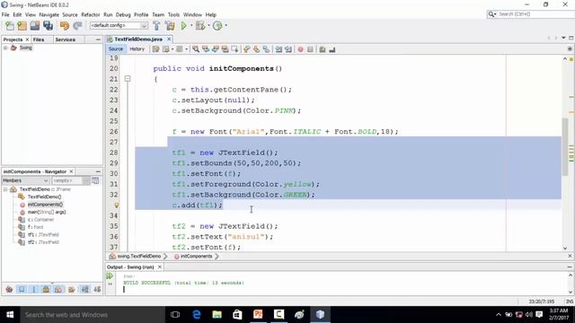
Task: Switch to the Files tab
Action: click(x=39, y=39)
